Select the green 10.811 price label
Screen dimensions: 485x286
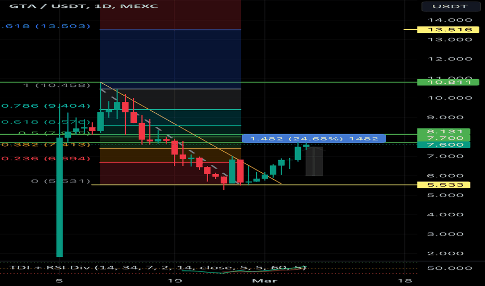coord(448,82)
